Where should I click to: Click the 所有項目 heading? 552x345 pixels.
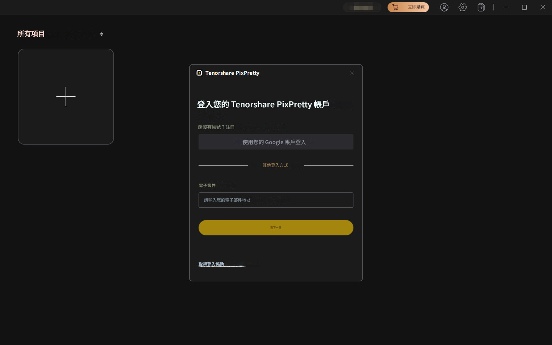pos(31,34)
